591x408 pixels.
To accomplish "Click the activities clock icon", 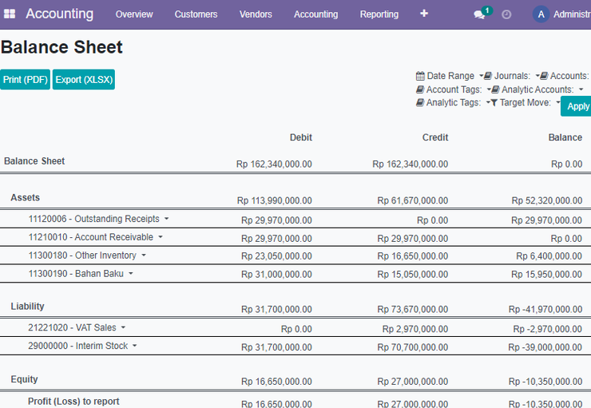I will pyautogui.click(x=506, y=14).
